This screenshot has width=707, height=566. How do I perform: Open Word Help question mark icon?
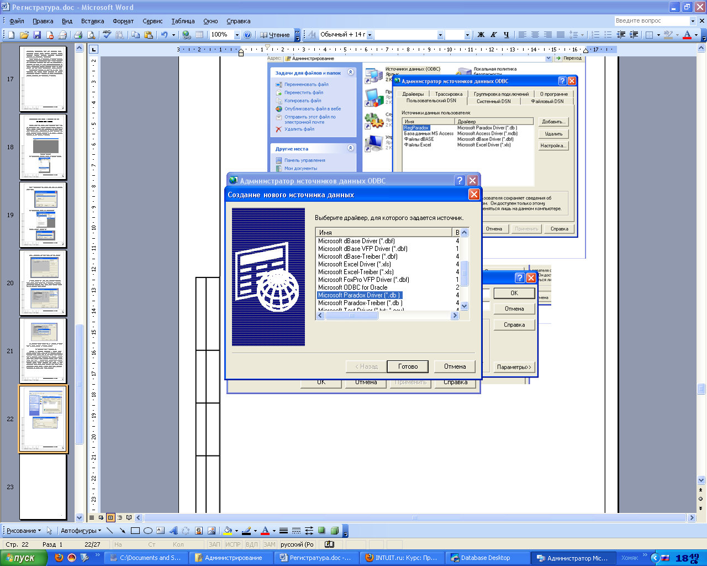[247, 35]
